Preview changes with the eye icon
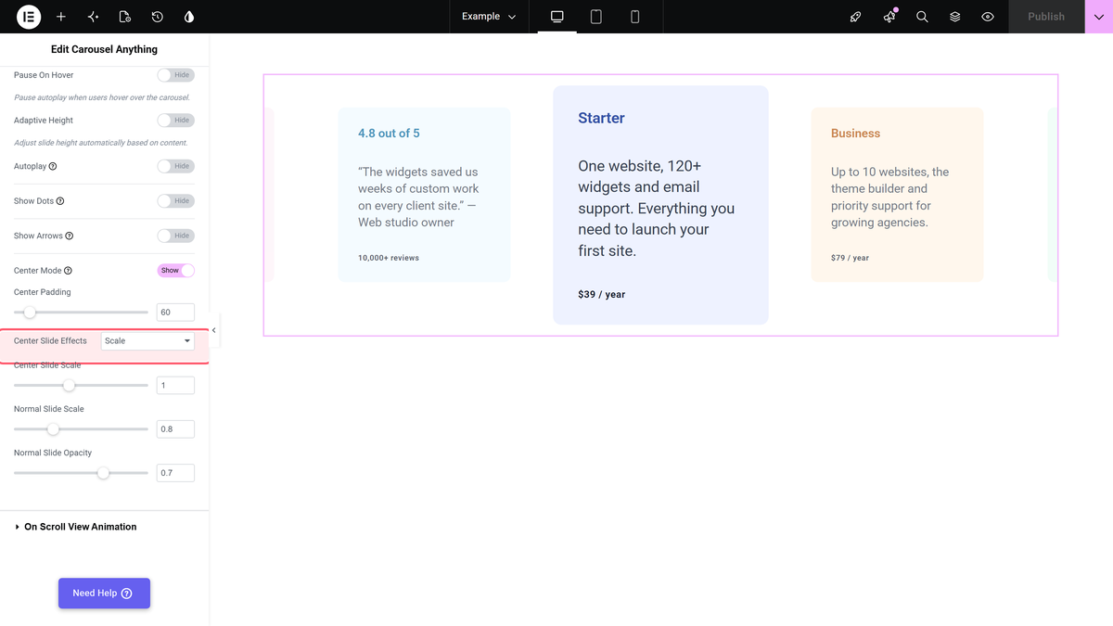 tap(988, 17)
